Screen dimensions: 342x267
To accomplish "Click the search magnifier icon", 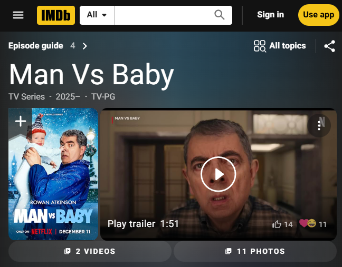I will [x=219, y=15].
